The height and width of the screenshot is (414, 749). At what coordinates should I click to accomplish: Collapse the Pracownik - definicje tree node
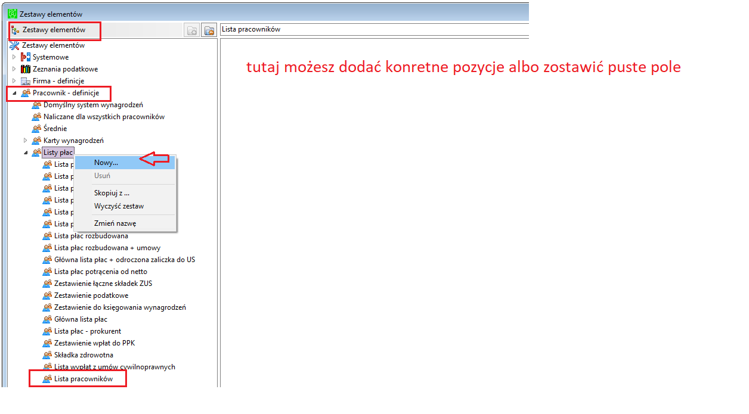14,93
